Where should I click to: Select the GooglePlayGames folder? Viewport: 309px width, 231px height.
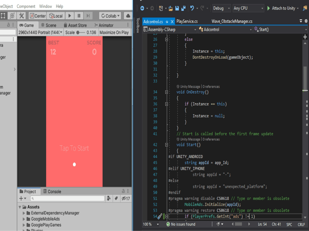point(46,225)
